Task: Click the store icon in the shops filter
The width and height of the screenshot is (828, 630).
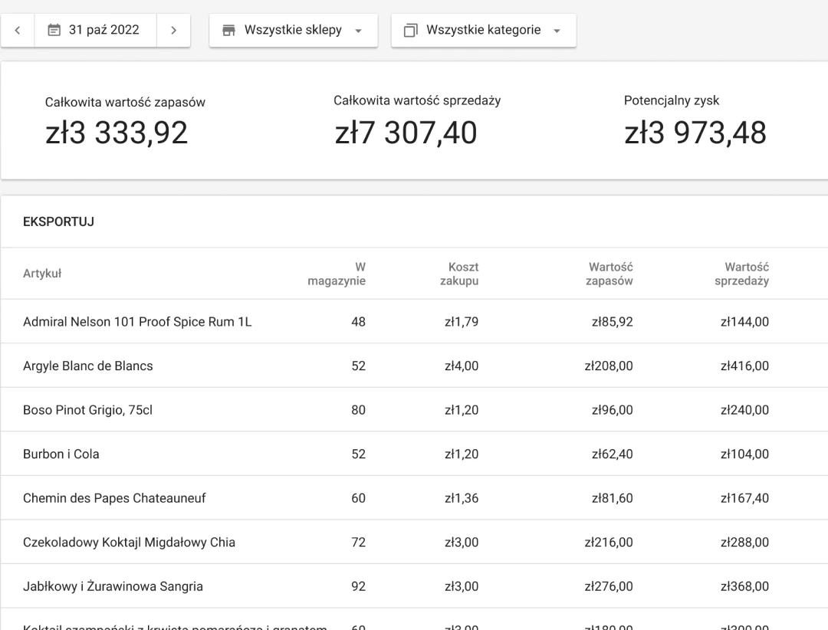Action: point(228,31)
